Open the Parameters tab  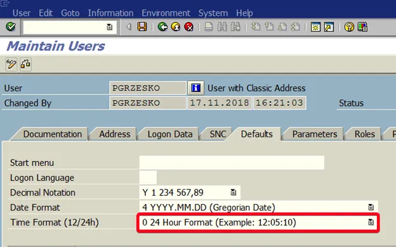tap(315, 134)
